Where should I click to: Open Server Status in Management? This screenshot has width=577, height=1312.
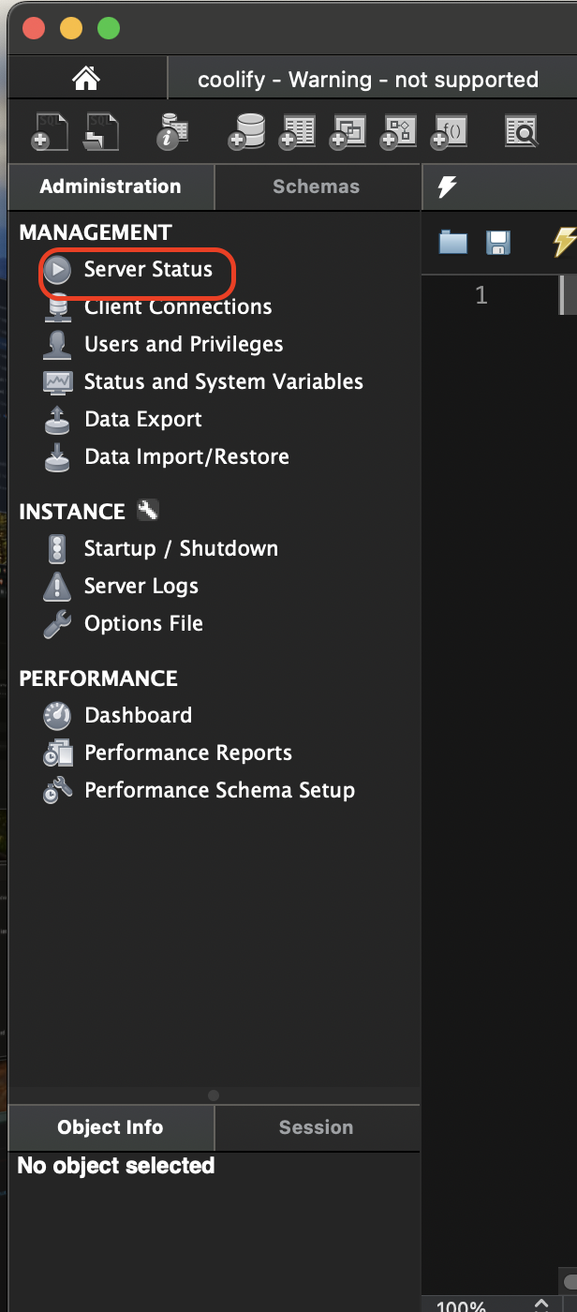click(x=148, y=270)
